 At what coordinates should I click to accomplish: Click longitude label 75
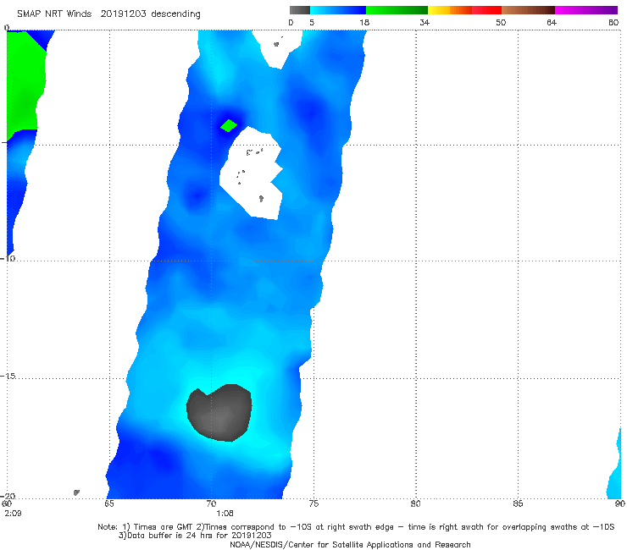coord(313,503)
